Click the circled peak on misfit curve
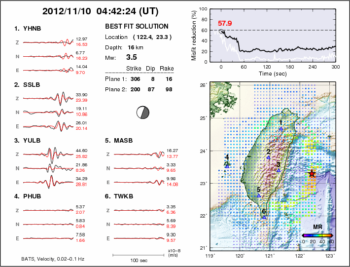 pyautogui.click(x=221, y=31)
